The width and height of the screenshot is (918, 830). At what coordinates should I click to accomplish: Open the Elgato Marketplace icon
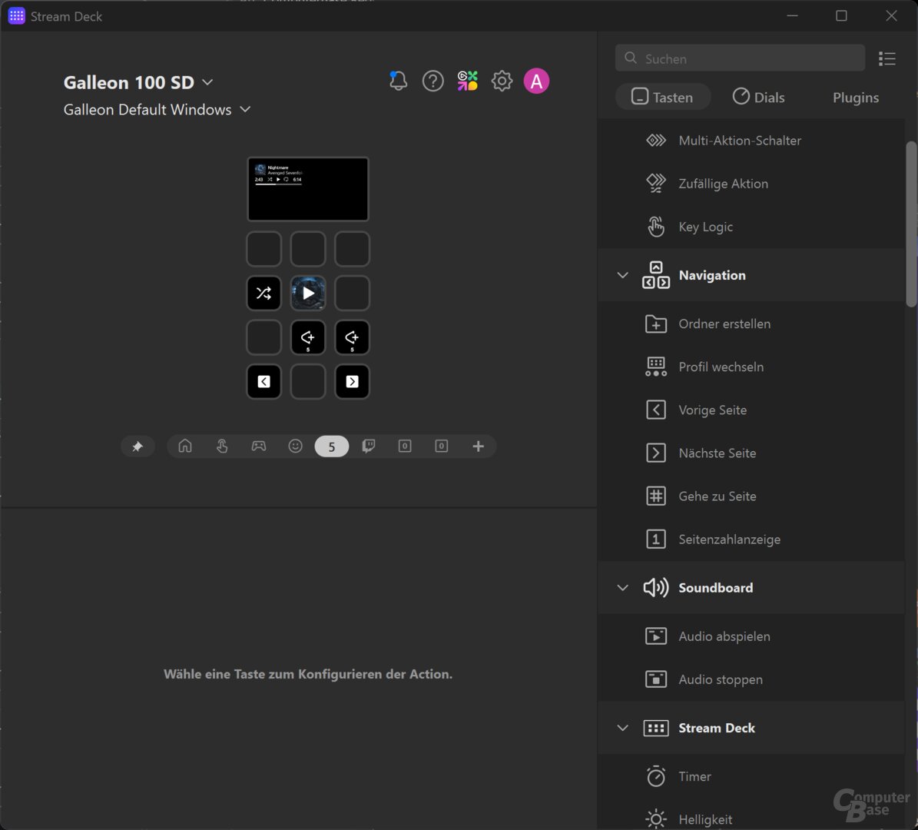(x=467, y=80)
